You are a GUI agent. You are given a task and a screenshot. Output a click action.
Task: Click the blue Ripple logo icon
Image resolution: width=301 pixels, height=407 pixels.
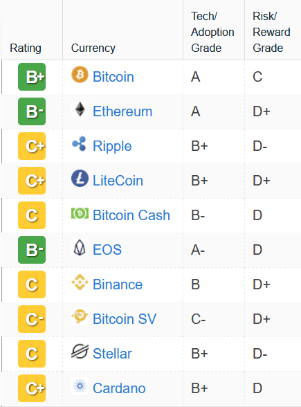[x=79, y=143]
